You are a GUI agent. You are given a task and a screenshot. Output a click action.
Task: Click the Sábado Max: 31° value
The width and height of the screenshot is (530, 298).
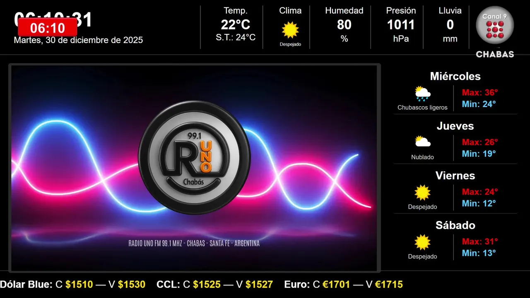point(480,242)
